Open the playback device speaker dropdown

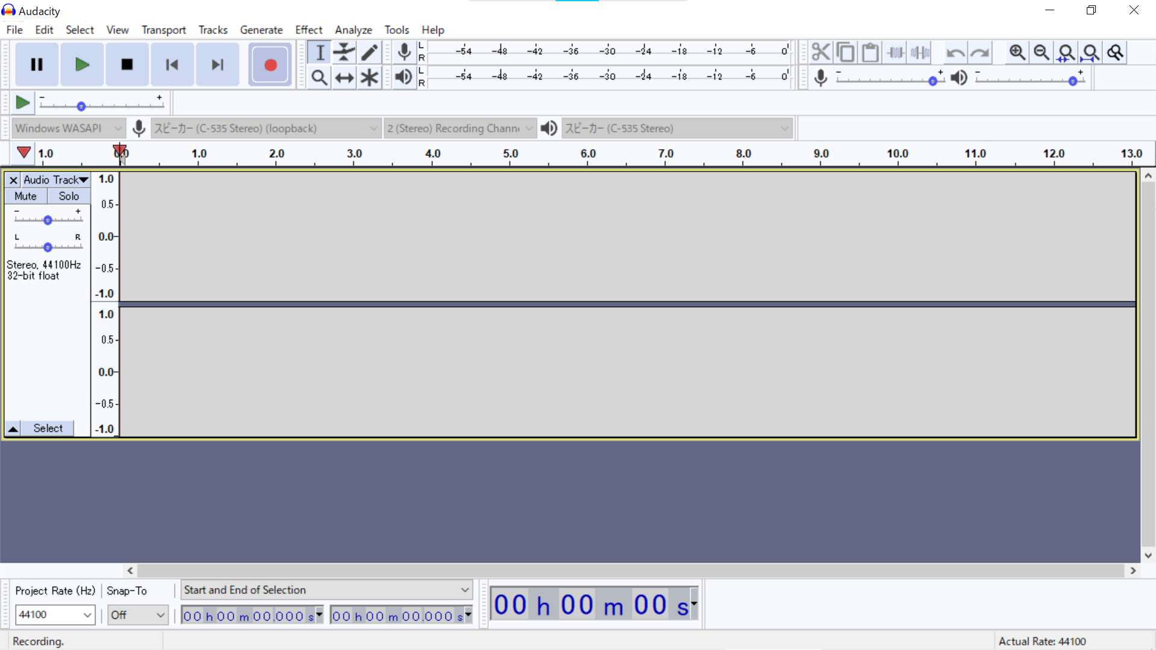(677, 128)
